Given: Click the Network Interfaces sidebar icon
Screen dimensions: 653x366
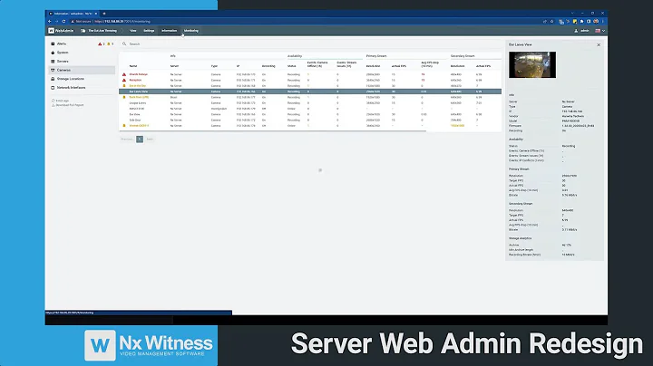Looking at the screenshot, I should pos(53,87).
